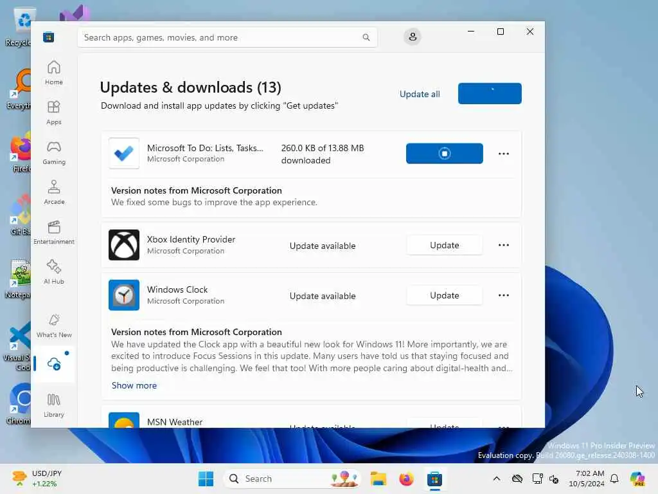This screenshot has height=494, width=658.
Task: Open File Explorer from the taskbar
Action: point(378,479)
